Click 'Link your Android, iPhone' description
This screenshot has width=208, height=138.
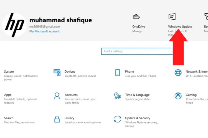pyautogui.click(x=141, y=76)
